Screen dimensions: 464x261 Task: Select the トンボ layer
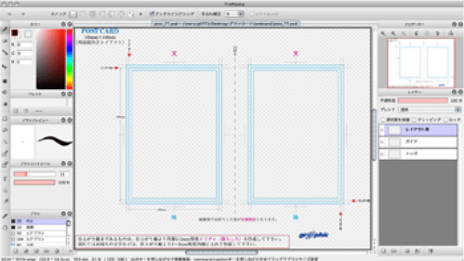[418, 154]
